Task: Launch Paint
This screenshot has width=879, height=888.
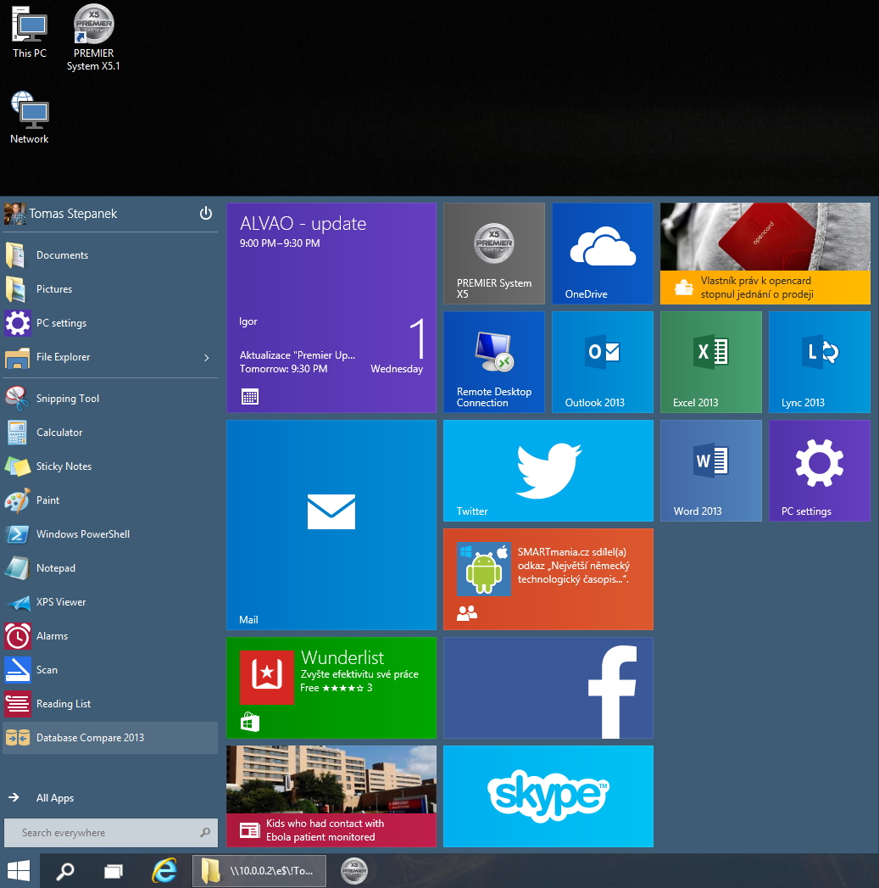Action: (110, 500)
